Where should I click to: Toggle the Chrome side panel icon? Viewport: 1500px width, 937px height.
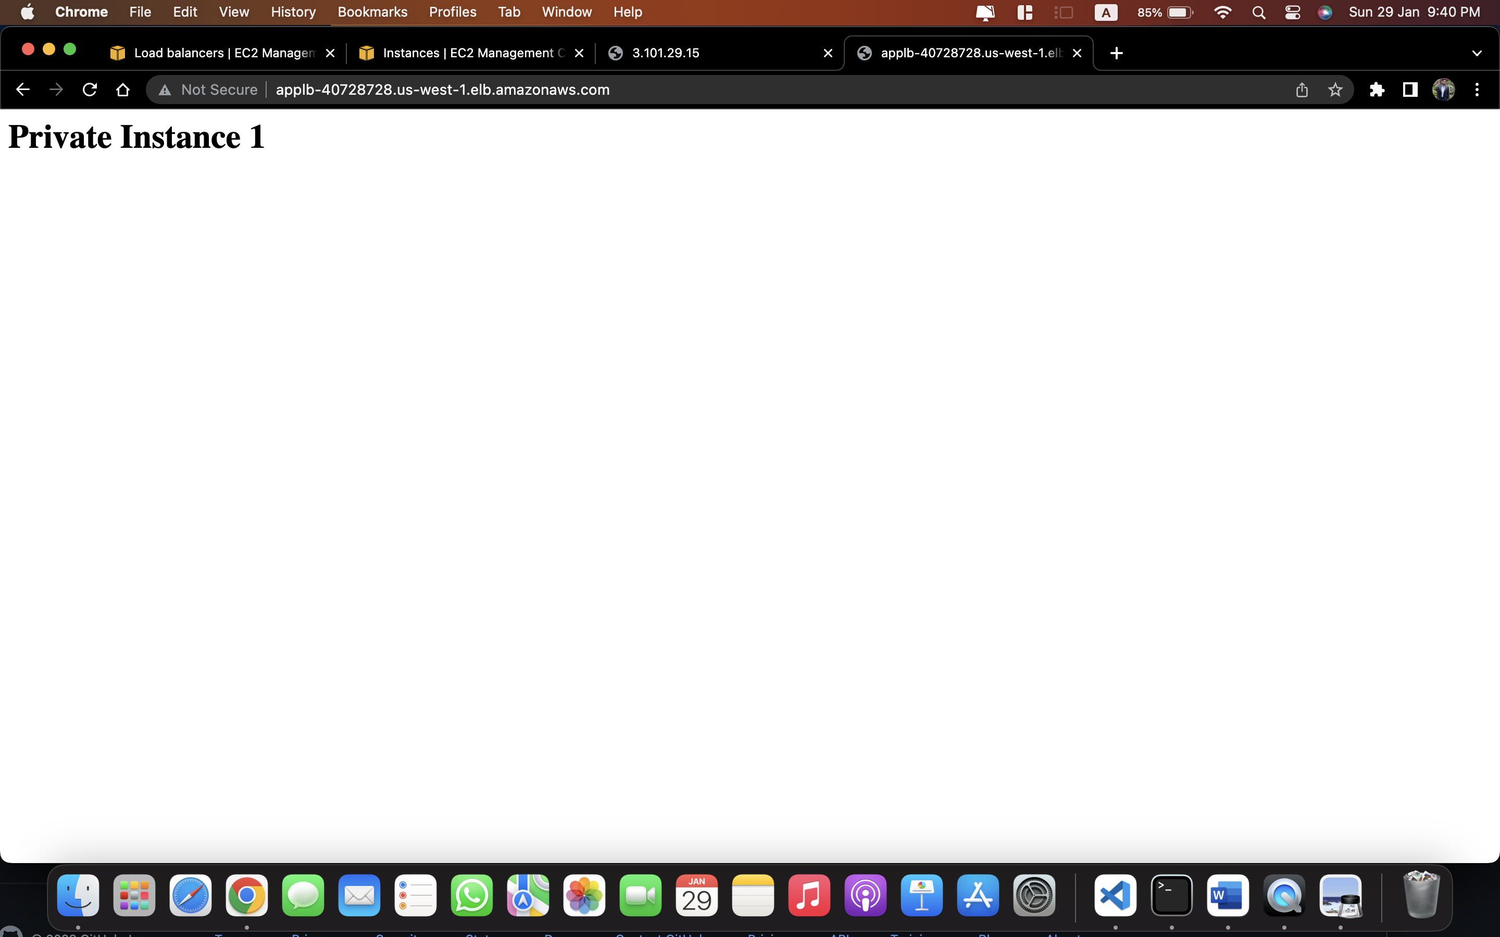click(1410, 90)
